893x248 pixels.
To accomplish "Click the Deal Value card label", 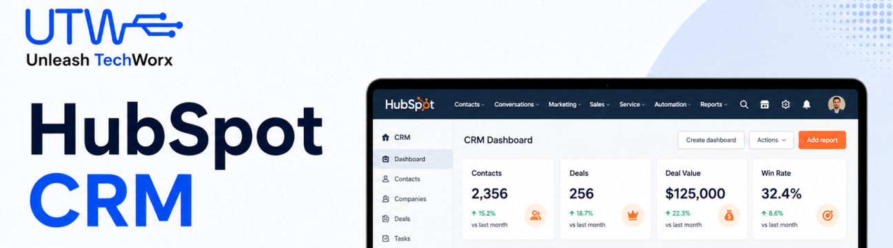I will coord(682,174).
